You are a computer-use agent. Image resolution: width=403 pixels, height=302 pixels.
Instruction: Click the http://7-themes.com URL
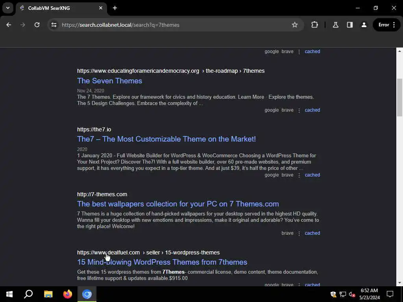click(102, 194)
